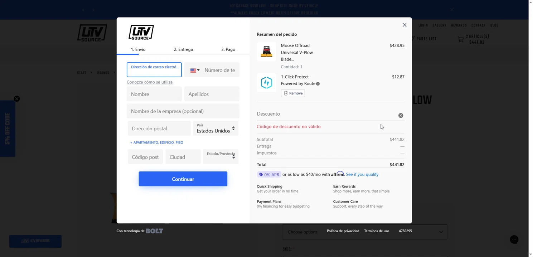Viewport: 537px width, 257px height.
Task: Close the checkout modal with the X
Action: click(x=404, y=25)
